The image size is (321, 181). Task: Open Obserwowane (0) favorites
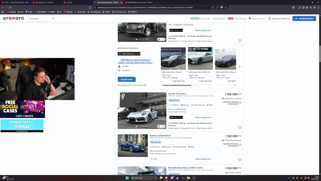click(x=257, y=19)
